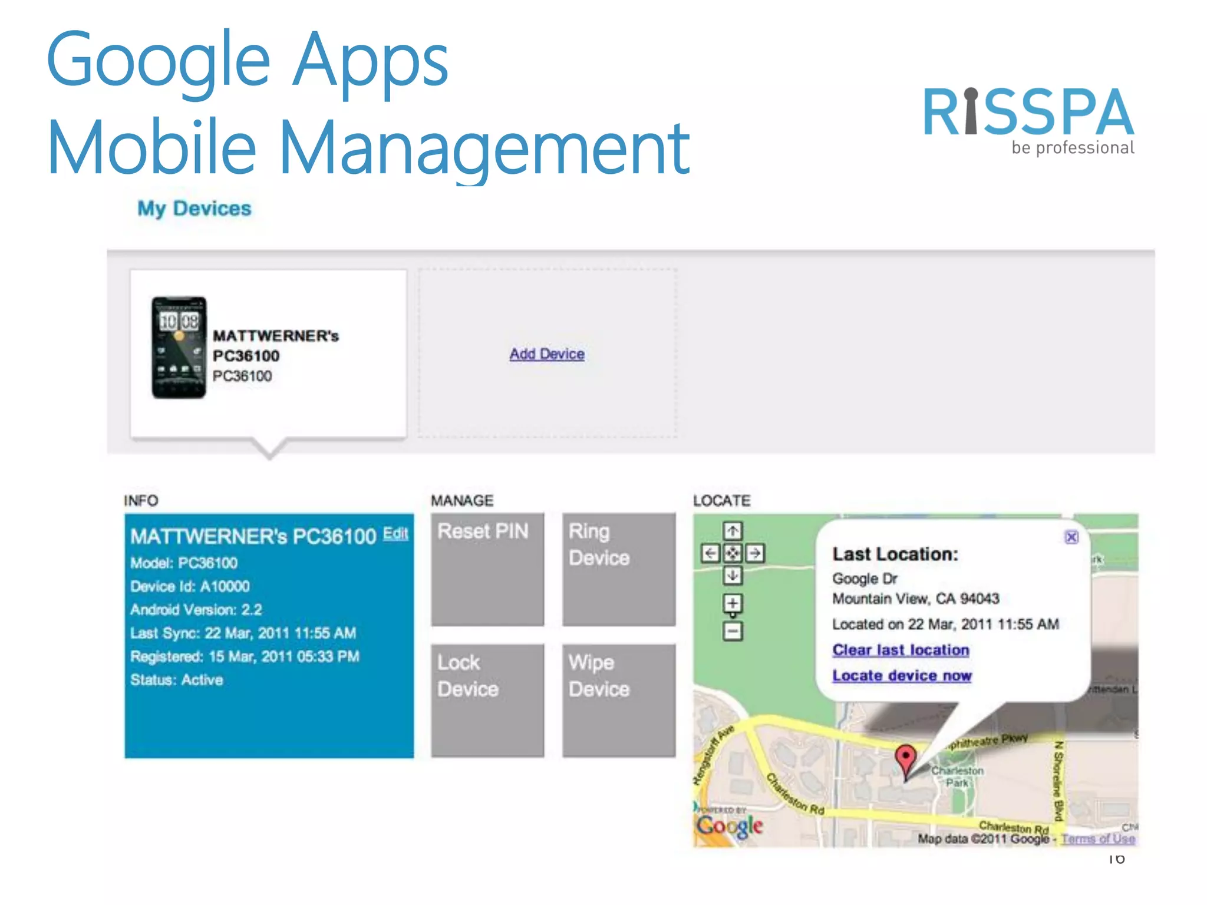
Task: Select the MATTWERNER's PC36100 phone thumbnail
Action: pos(179,348)
